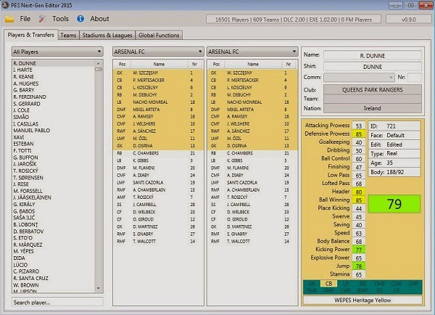This screenshot has width=435, height=315.
Task: Click the green Jump 78 value
Action: [359, 266]
